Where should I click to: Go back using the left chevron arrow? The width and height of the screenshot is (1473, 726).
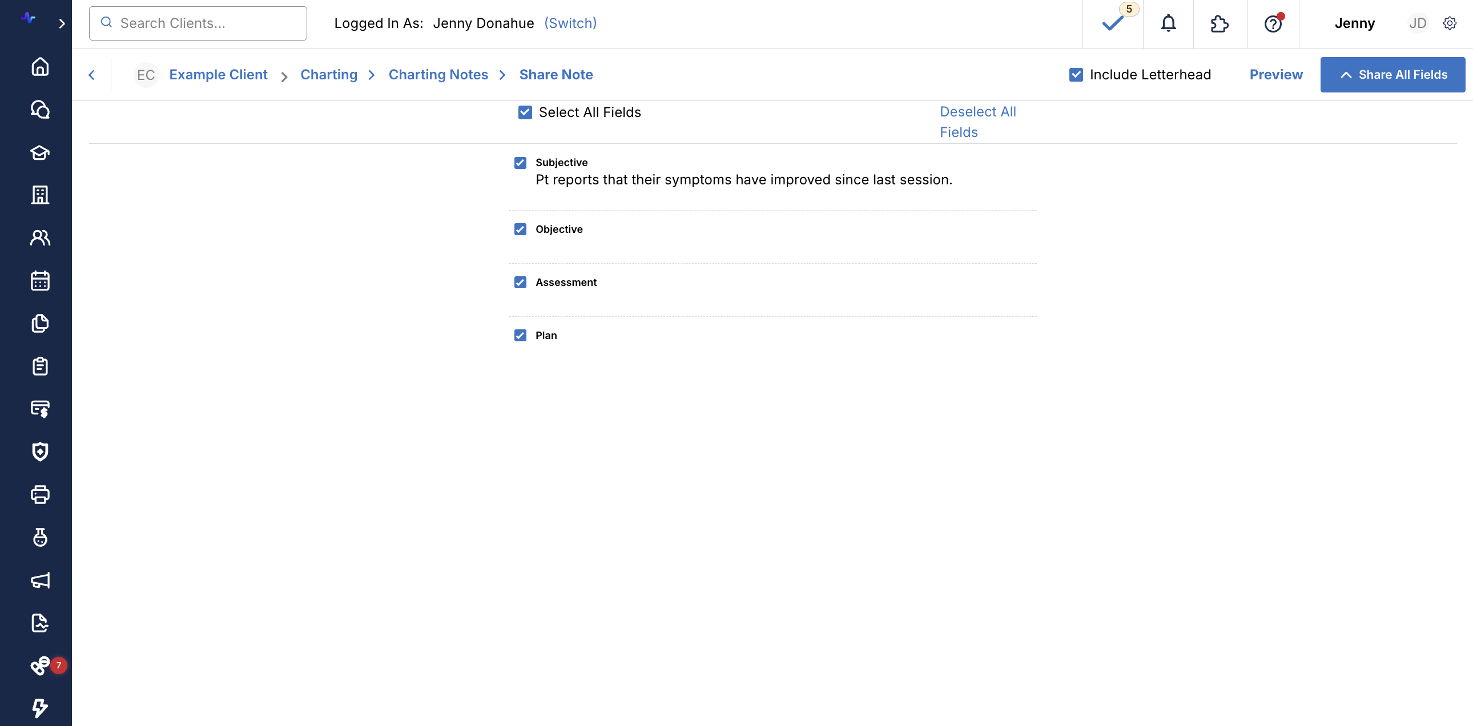[x=91, y=75]
